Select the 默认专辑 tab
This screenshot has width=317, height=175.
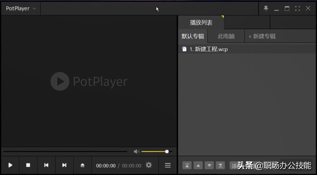[193, 36]
